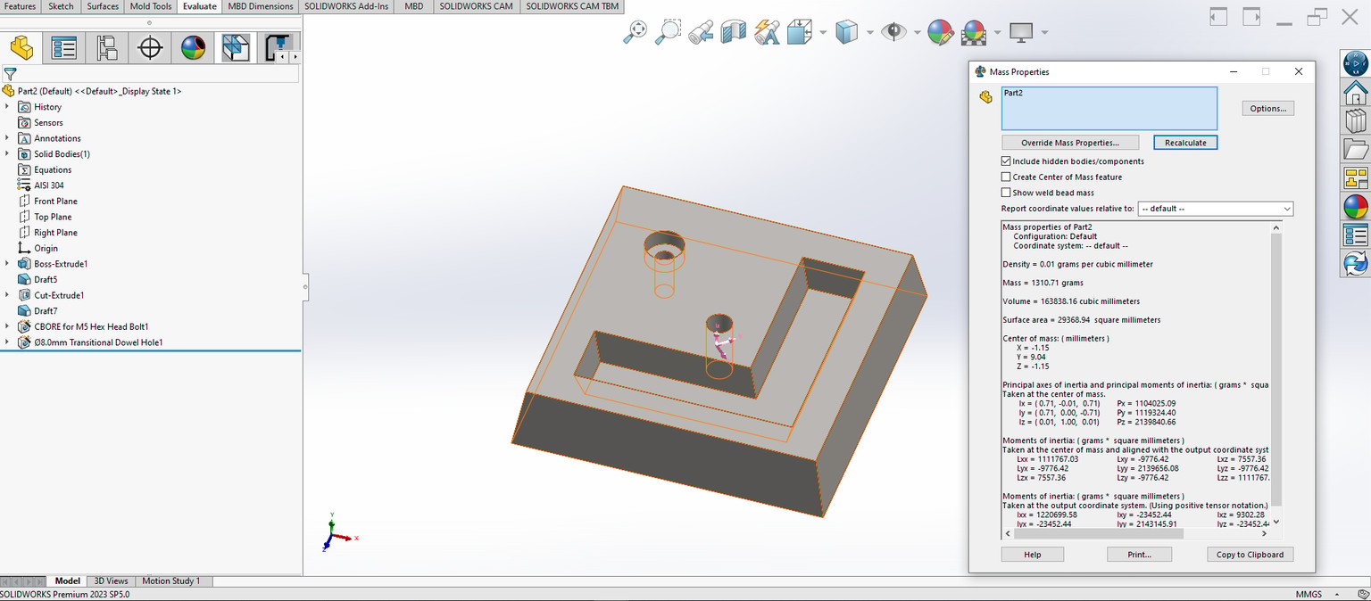This screenshot has height=601, width=1371.
Task: Open MMGS unit system in status bar
Action: (1308, 594)
